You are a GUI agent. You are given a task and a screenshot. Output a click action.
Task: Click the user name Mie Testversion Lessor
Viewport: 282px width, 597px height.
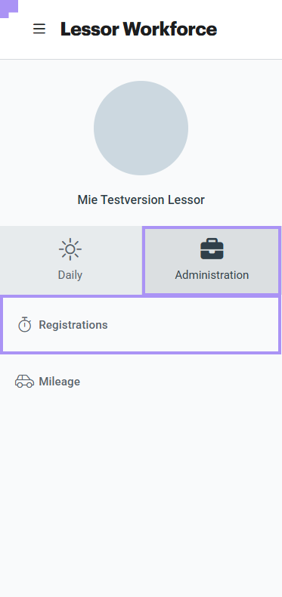[141, 200]
